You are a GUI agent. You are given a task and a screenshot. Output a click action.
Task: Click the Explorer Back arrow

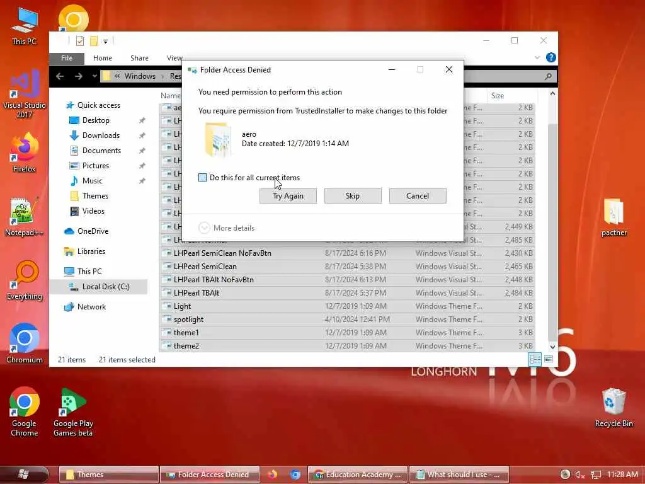click(60, 76)
